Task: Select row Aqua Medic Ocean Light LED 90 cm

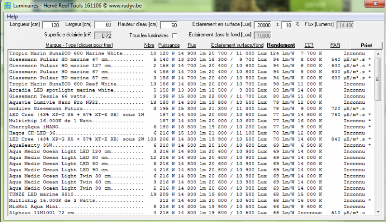Action: tap(191, 170)
